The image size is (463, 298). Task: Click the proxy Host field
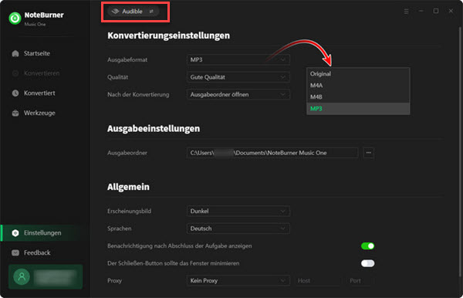pyautogui.click(x=318, y=280)
